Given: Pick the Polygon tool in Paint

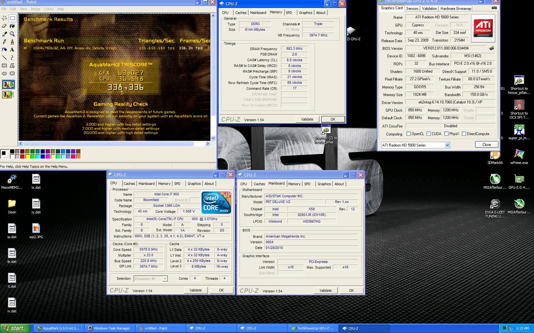Looking at the screenshot, I should click(x=12, y=66).
